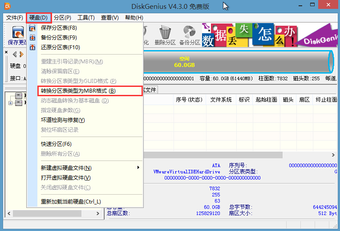Maximize the DiskGenius window
The width and height of the screenshot is (340, 231).
[312, 5]
